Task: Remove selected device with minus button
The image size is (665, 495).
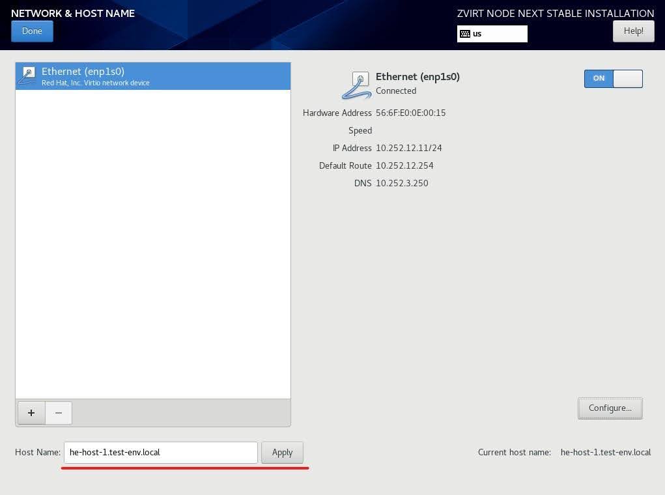Action: pos(59,413)
